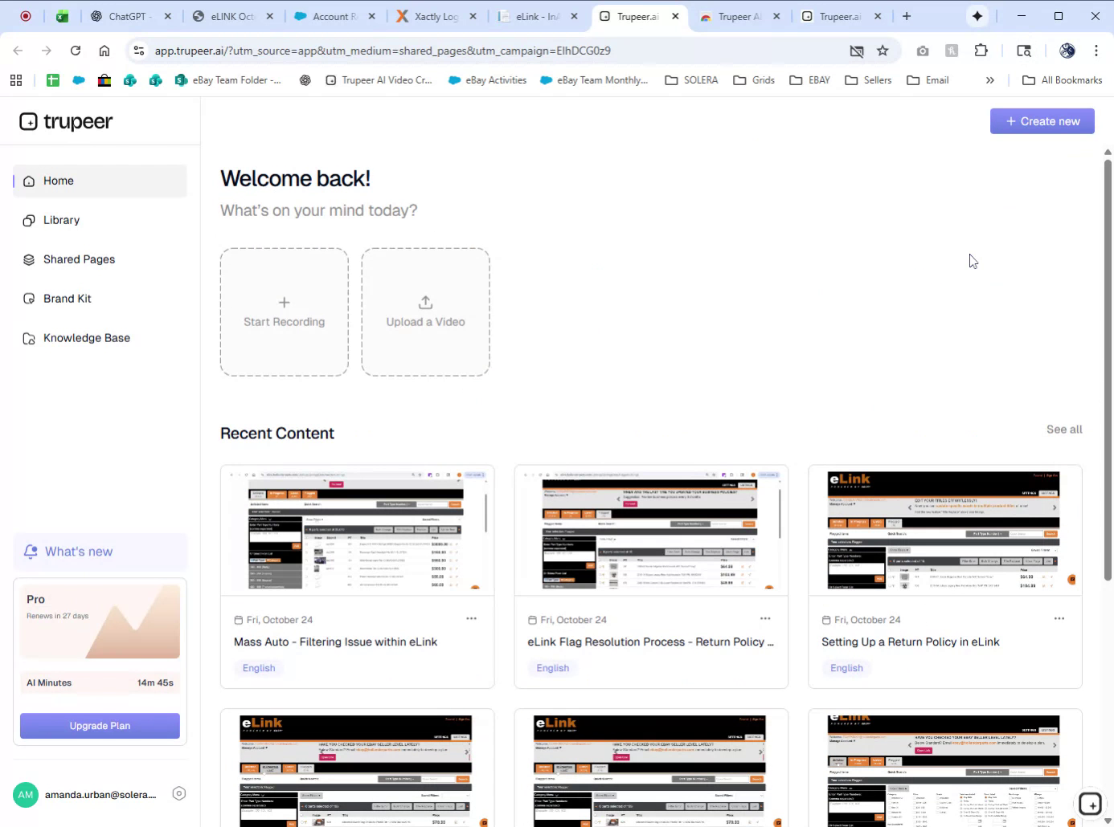The image size is (1114, 827).
Task: Expand SOLERA bookmark folder
Action: click(x=691, y=80)
